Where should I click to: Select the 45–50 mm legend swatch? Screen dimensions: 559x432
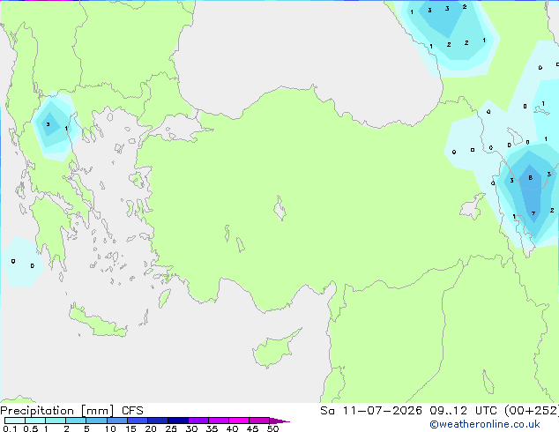pyautogui.click(x=259, y=421)
